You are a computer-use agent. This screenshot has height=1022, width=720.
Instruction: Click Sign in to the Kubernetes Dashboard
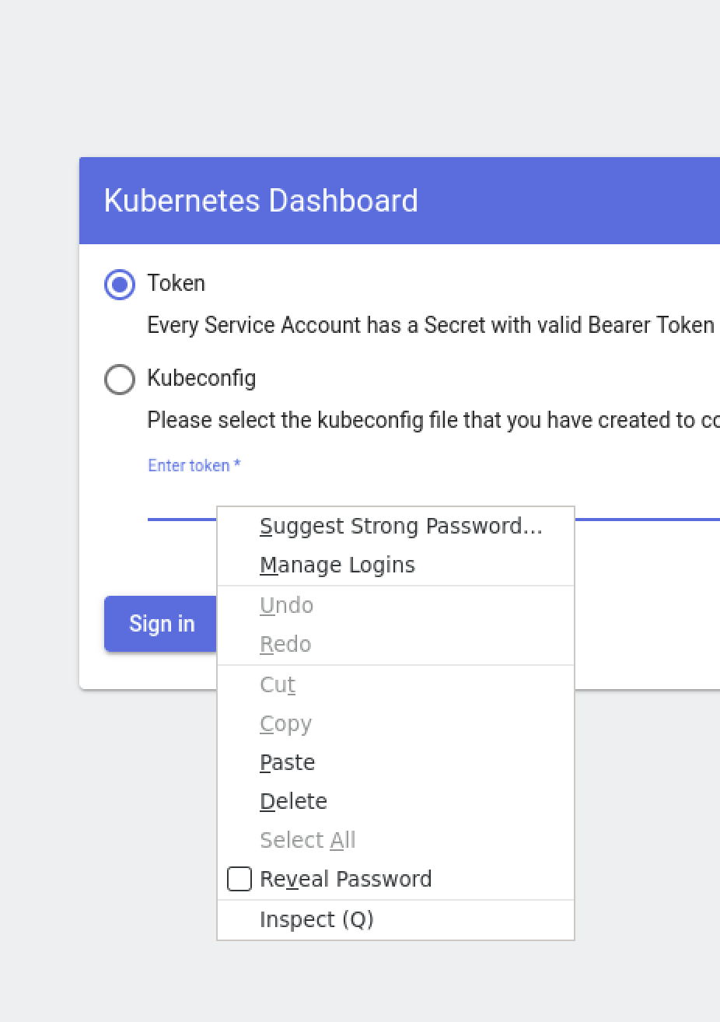pos(161,624)
